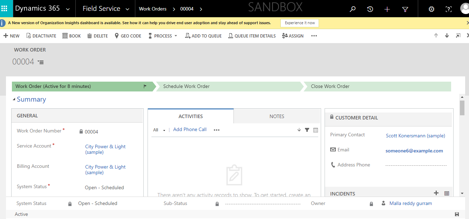469x219 pixels.
Task: Filter activities using the funnel icon
Action: click(307, 130)
